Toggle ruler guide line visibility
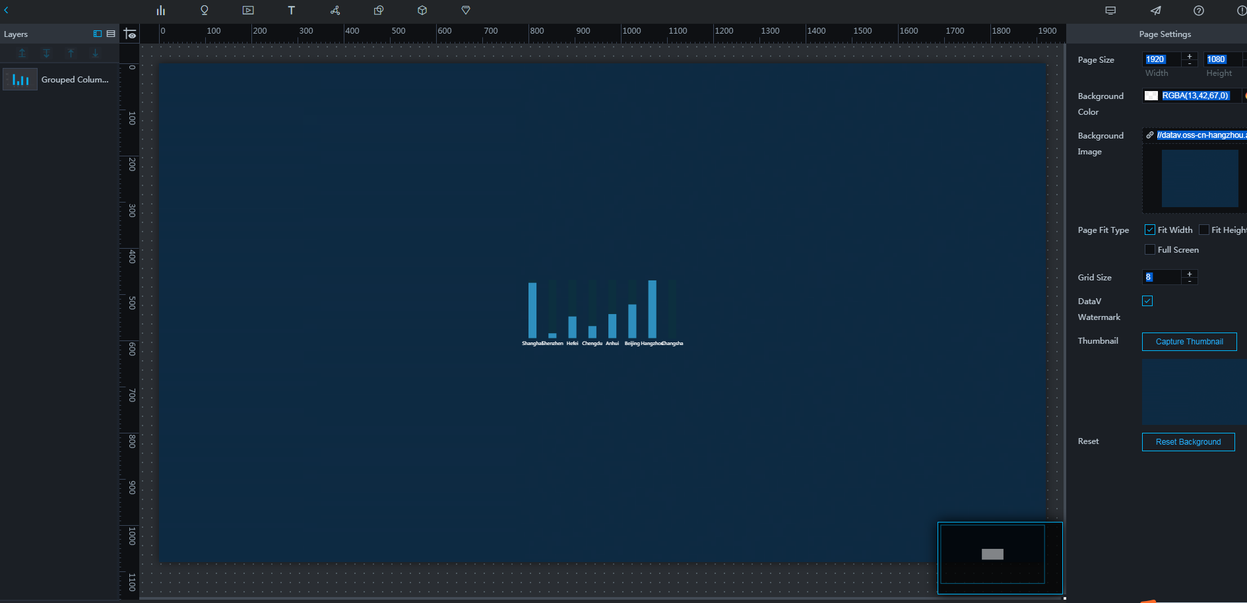 (x=130, y=34)
